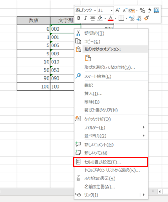
Task: Apply the fill color bucket
Action: pyautogui.click(x=100, y=18)
